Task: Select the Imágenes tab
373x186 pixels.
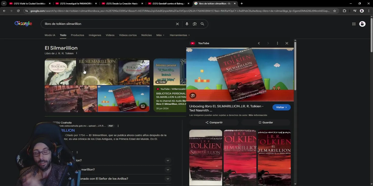Action: point(95,35)
